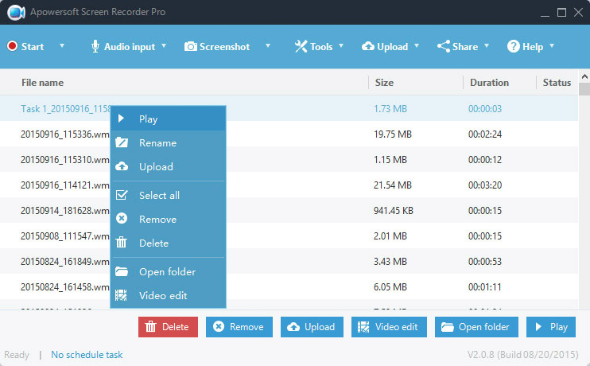Image resolution: width=590 pixels, height=366 pixels.
Task: Click the Tools wrench icon
Action: tap(301, 46)
